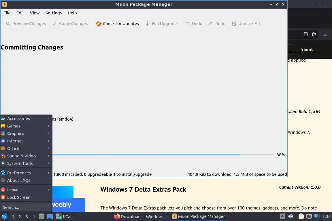The image size is (332, 221).
Task: Click the Committing Changes heading
Action: (32, 47)
